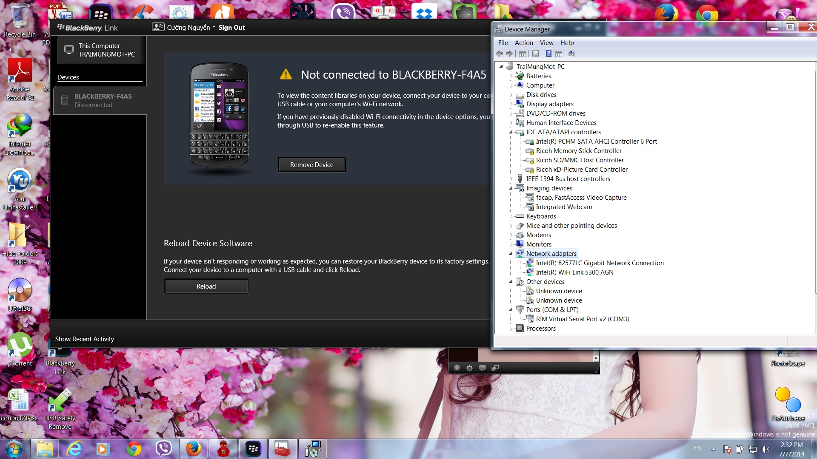Viewport: 817px width, 459px height.
Task: Open Windows Explorer from taskbar
Action: (44, 449)
